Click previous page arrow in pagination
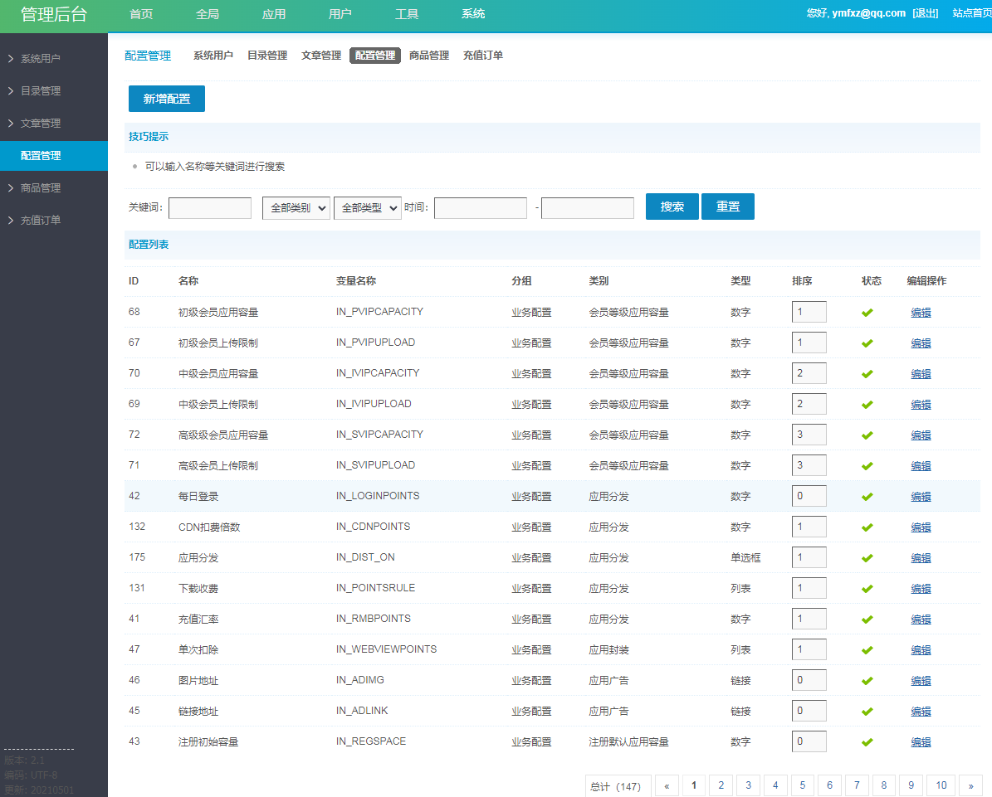The image size is (992, 797). (667, 785)
